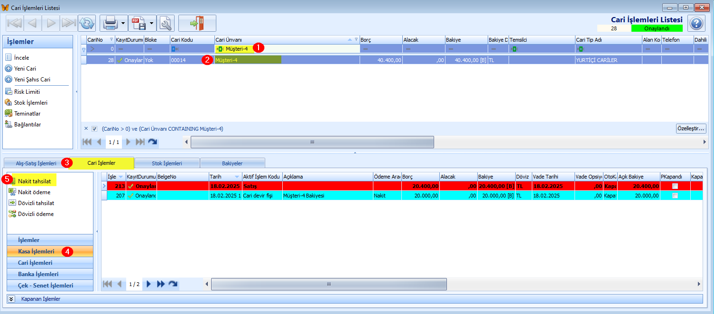The height and width of the screenshot is (314, 714).
Task: Select Nakit tahsilat in the side panel
Action: point(34,181)
